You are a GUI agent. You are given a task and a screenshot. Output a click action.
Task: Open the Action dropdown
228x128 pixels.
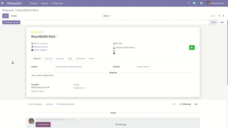107,16
